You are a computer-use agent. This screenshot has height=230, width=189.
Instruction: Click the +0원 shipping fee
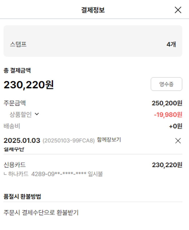(175, 126)
